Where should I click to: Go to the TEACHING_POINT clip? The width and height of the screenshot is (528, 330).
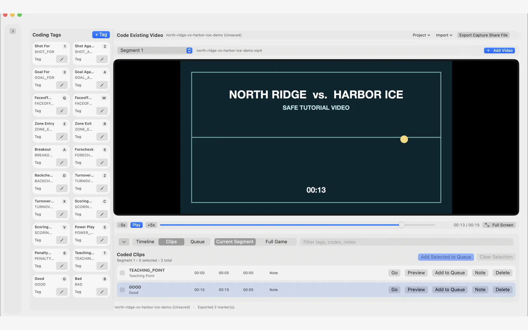tap(394, 273)
